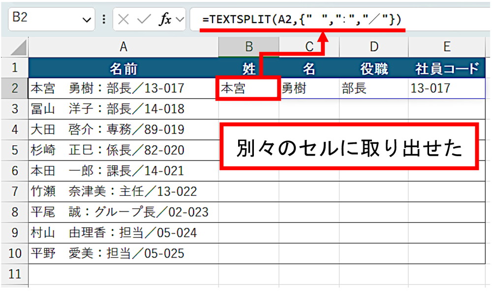The image size is (492, 291).
Task: Select row 5 header
Action: point(14,150)
